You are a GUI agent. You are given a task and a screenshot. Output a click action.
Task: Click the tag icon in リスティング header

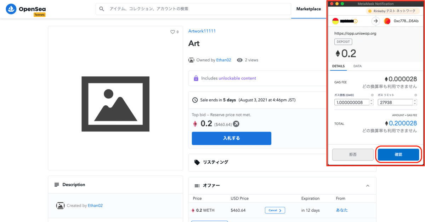click(197, 162)
